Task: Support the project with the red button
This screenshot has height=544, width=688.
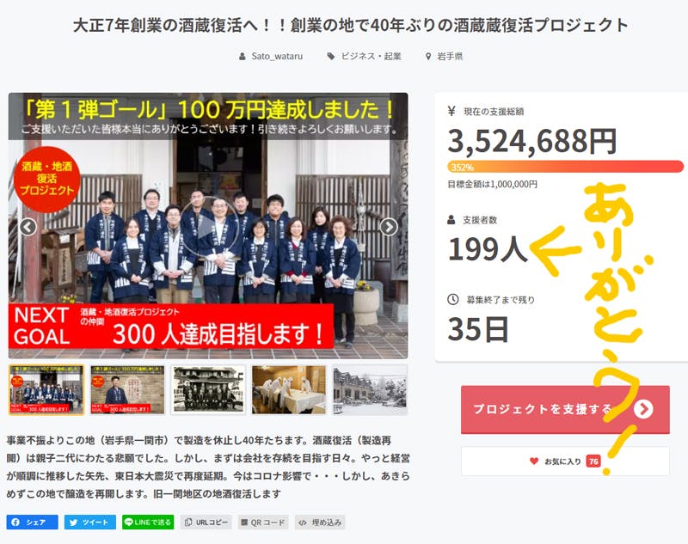Action: (565, 409)
